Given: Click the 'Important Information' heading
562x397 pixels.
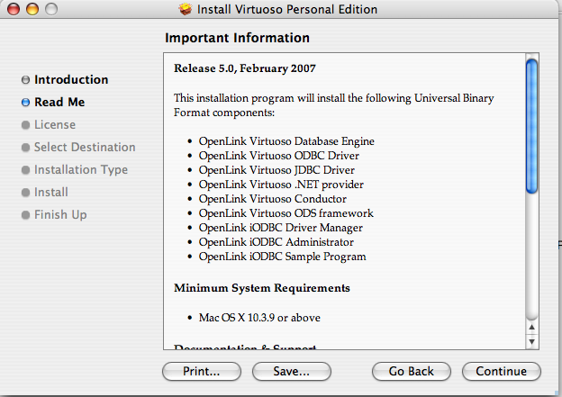Looking at the screenshot, I should tap(237, 38).
